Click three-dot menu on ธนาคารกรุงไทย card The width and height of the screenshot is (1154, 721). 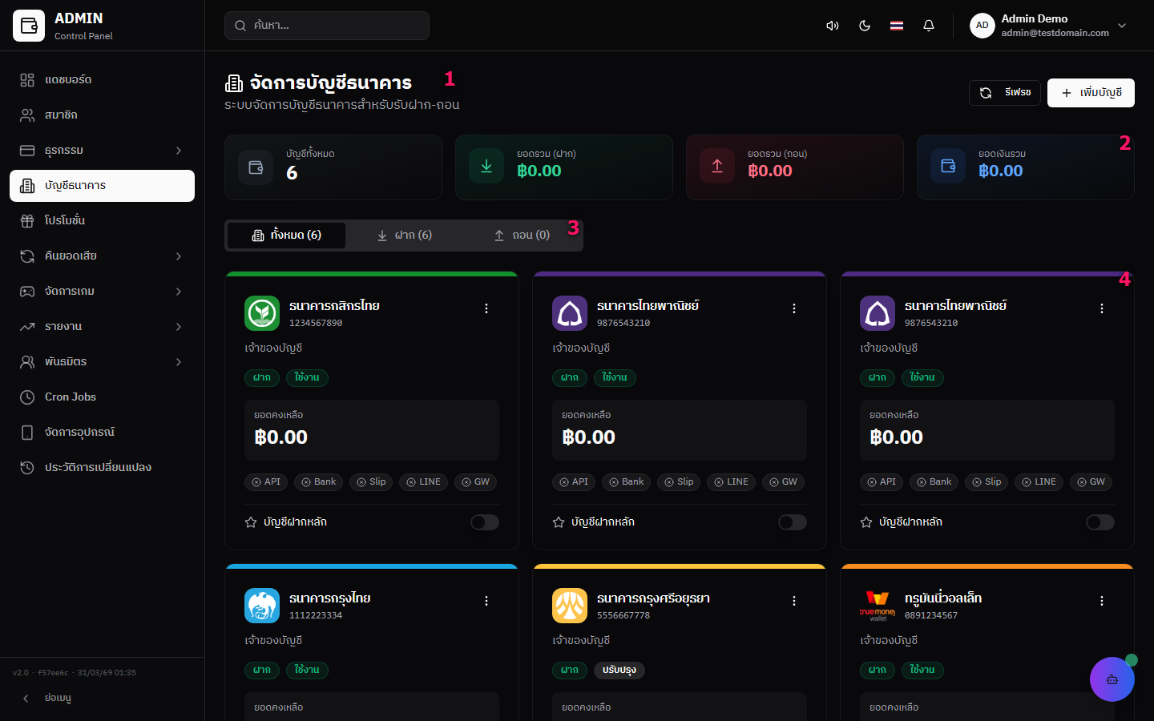(486, 601)
